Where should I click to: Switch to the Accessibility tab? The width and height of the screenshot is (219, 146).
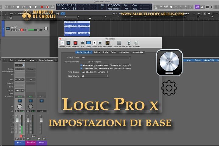(138, 52)
